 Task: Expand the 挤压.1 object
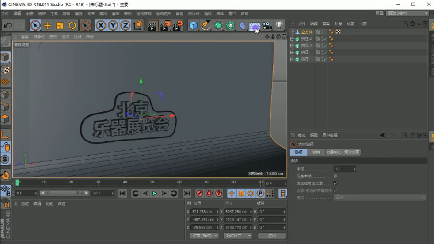coord(292,46)
